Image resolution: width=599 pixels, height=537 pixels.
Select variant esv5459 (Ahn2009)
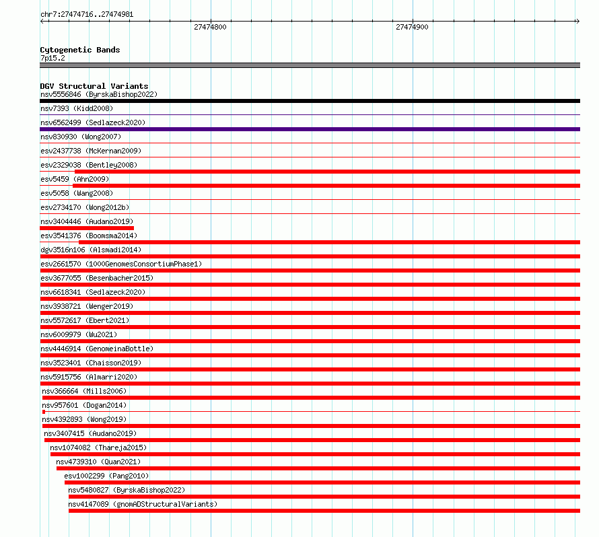pos(75,179)
